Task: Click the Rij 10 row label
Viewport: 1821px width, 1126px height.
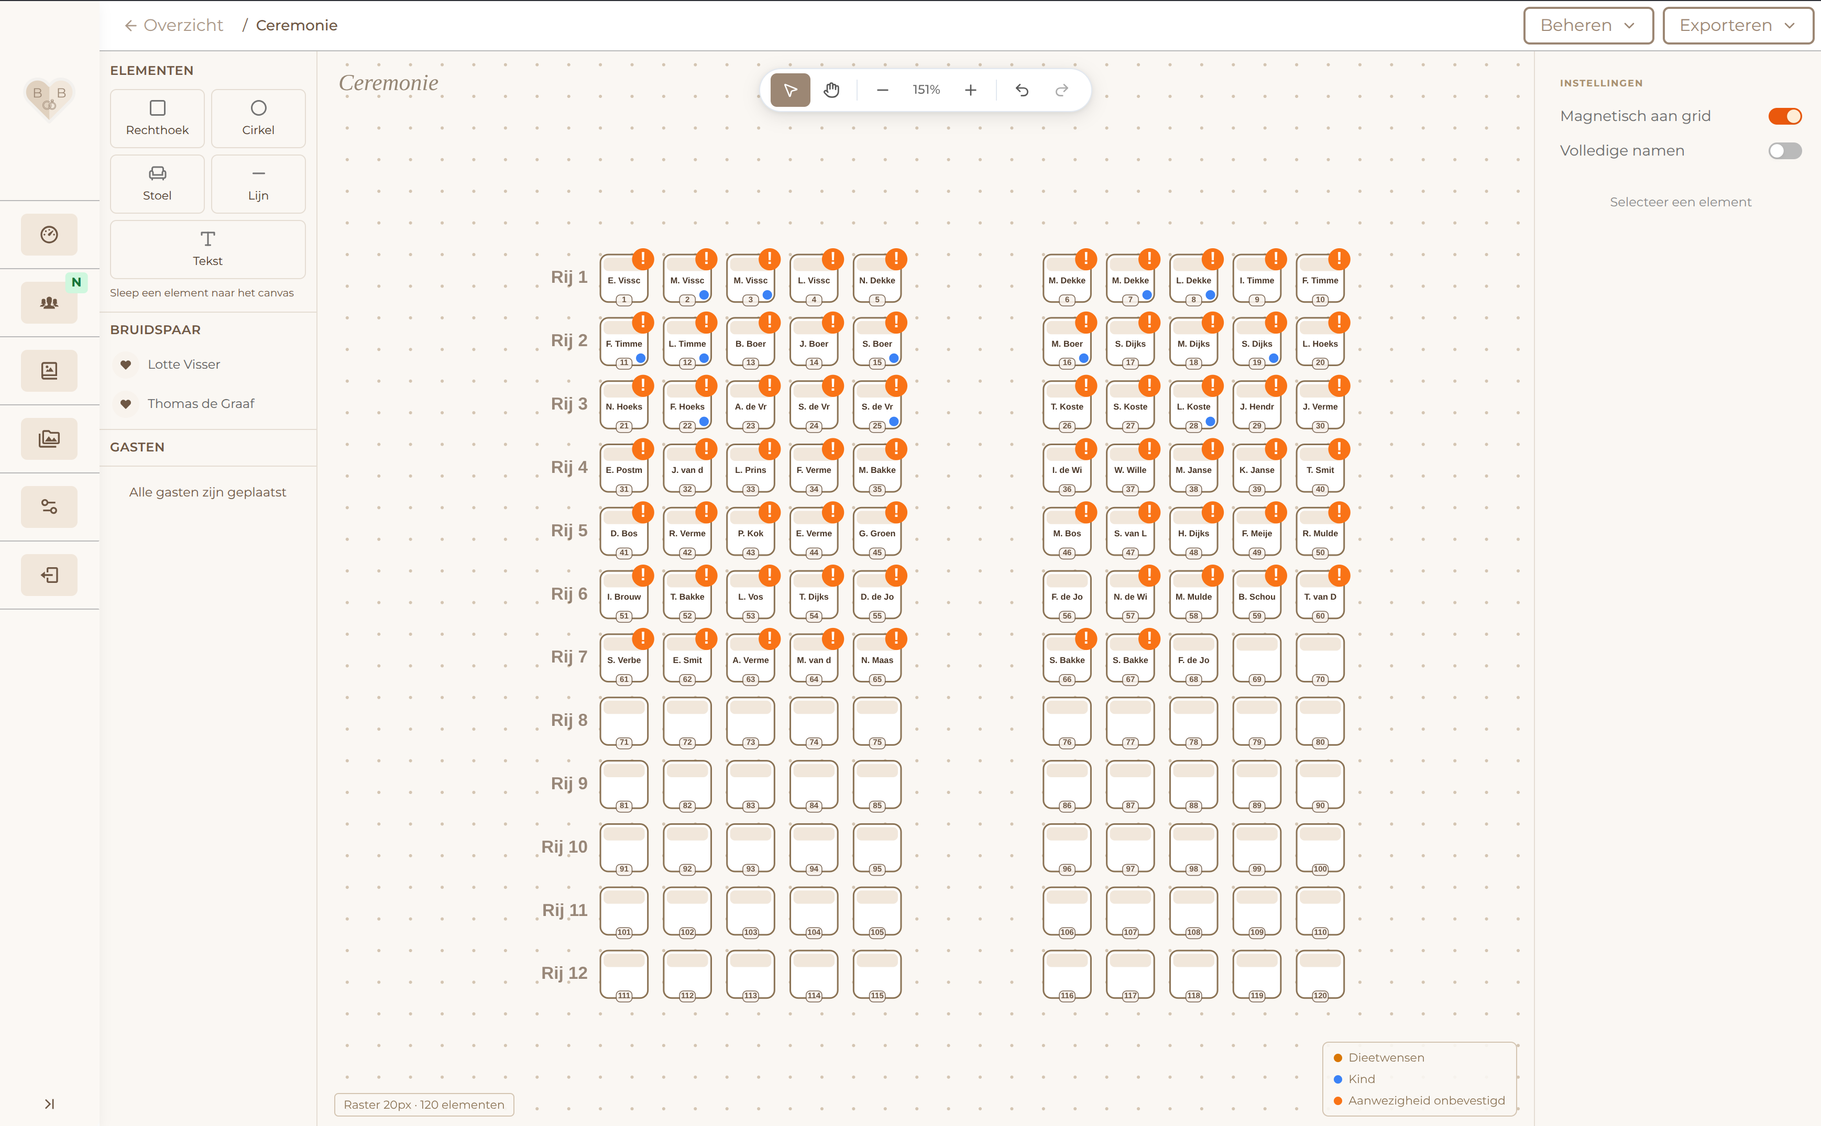Action: click(x=564, y=847)
